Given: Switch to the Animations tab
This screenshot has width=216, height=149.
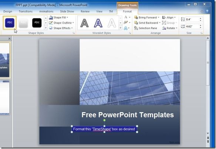Looking at the screenshot, I should (x=46, y=11).
